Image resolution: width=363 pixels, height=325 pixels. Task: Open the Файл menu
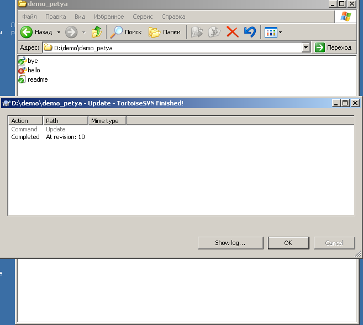point(29,17)
